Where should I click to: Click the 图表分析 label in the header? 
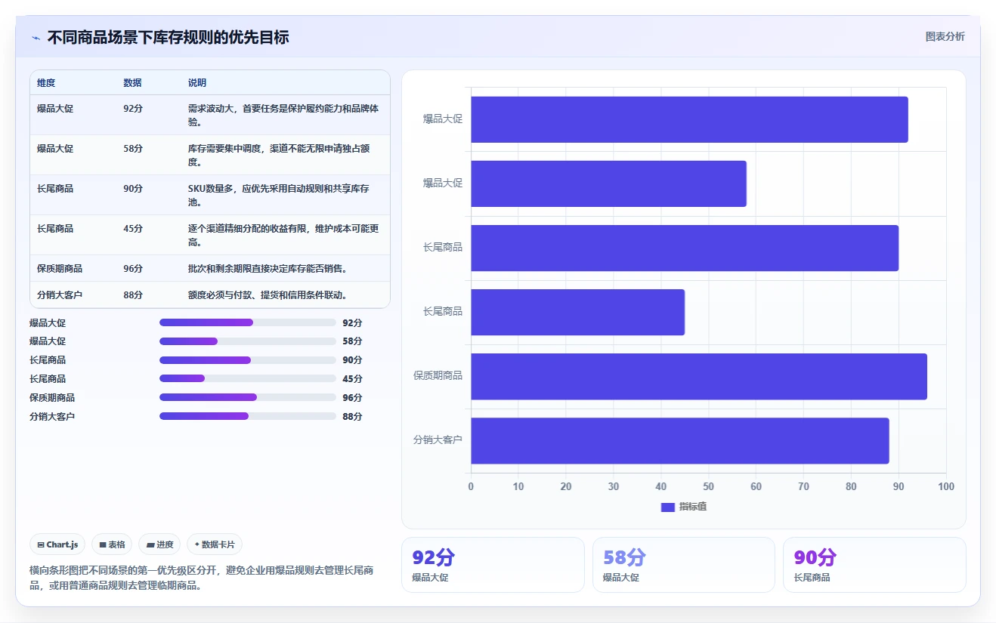pyautogui.click(x=945, y=36)
